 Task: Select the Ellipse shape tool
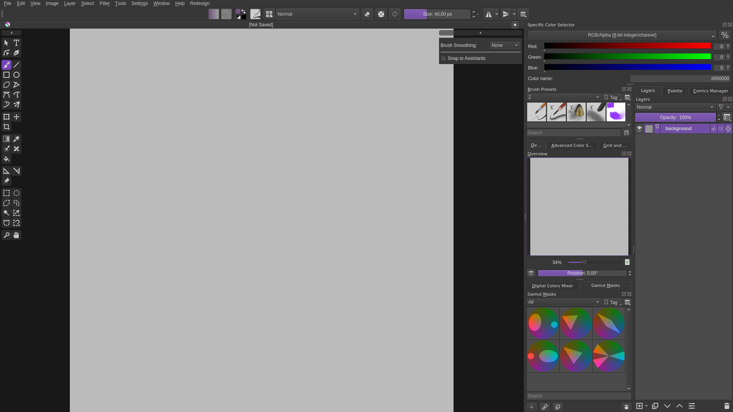16,75
